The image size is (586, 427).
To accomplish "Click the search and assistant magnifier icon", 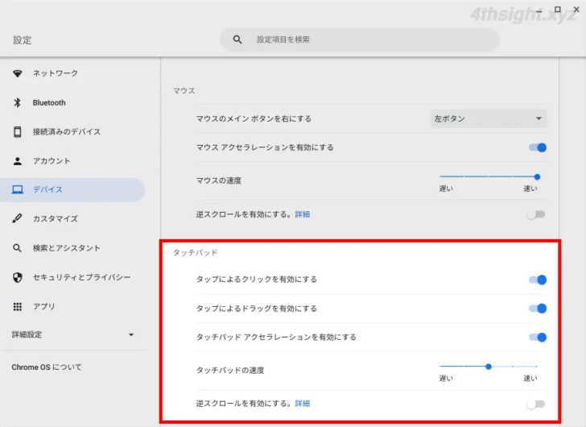I will coord(17,248).
